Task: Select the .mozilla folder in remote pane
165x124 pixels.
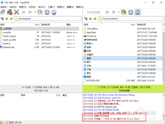Action: pyautogui.click(x=40, y=32)
